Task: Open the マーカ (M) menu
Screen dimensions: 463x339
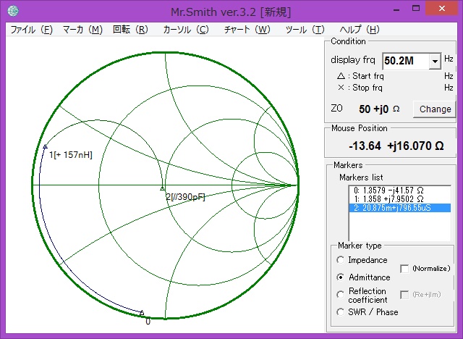Action: click(82, 30)
